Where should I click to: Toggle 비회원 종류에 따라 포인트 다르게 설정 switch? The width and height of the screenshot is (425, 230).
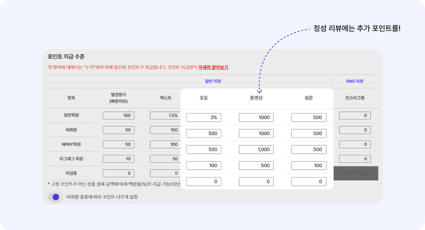pos(55,197)
